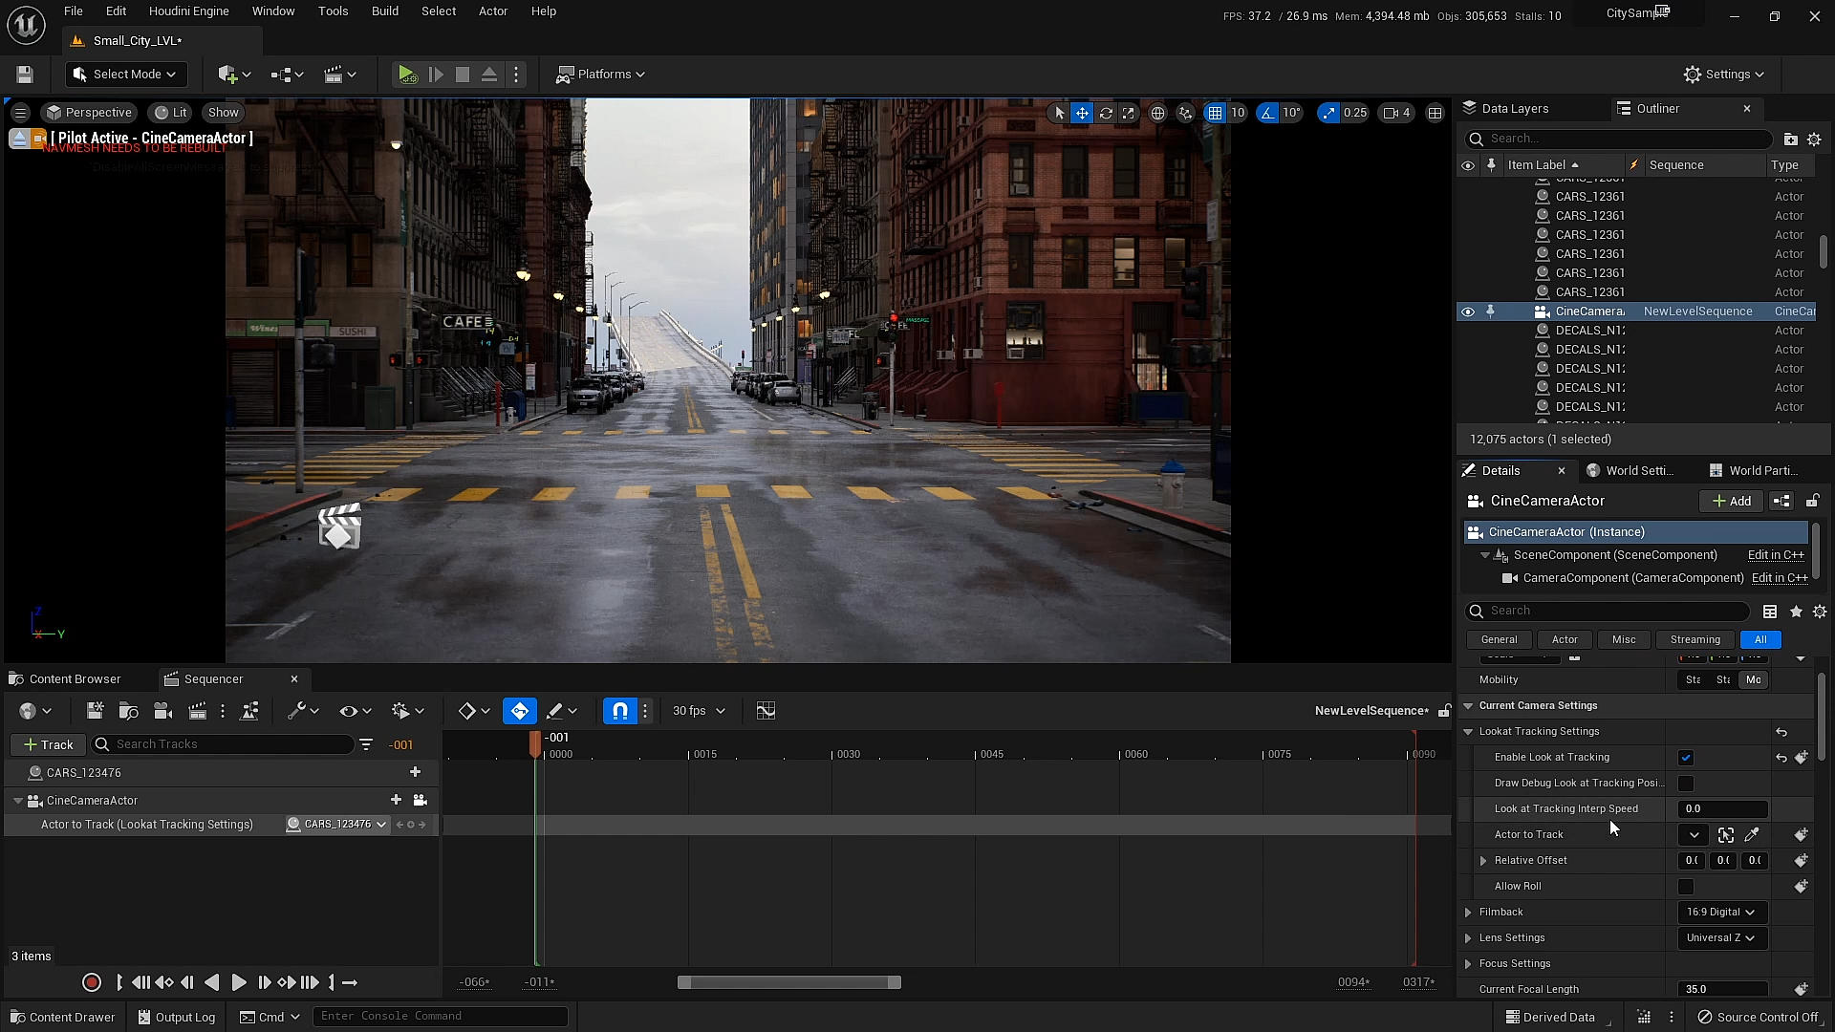
Task: Switch to the Content Browser tab
Action: [x=75, y=679]
